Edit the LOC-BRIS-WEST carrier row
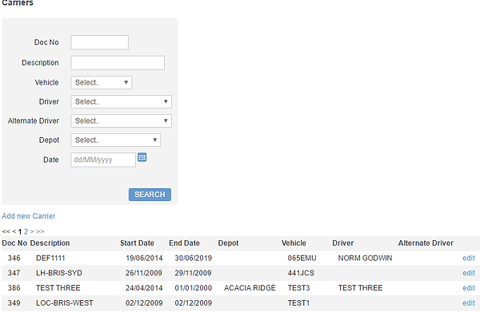Image resolution: width=480 pixels, height=312 pixels. pyautogui.click(x=469, y=303)
